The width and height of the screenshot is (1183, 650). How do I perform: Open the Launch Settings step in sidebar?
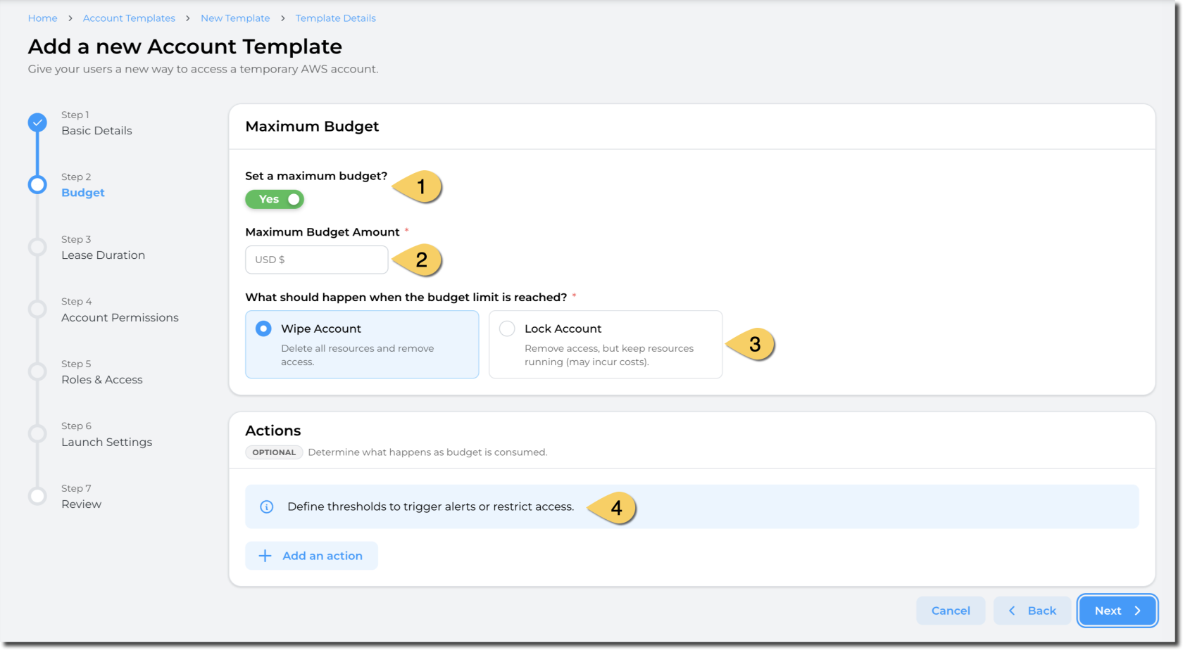106,442
